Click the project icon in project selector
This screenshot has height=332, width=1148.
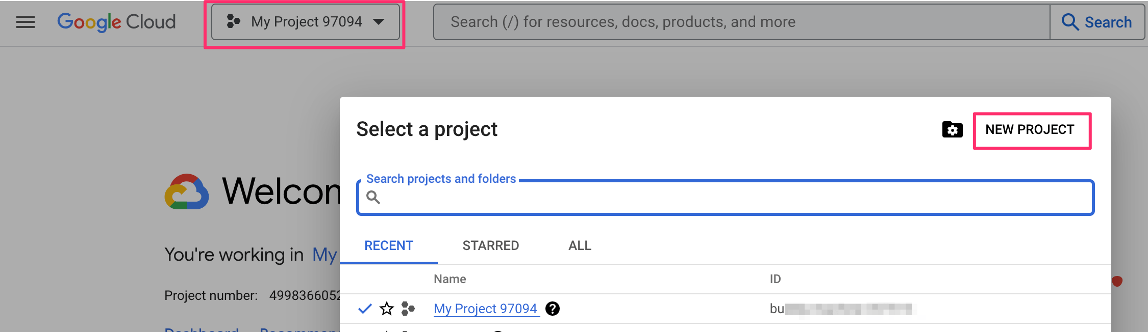pos(233,21)
